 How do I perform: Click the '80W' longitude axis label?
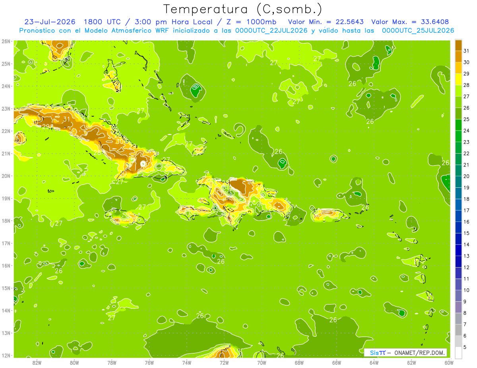click(74, 362)
